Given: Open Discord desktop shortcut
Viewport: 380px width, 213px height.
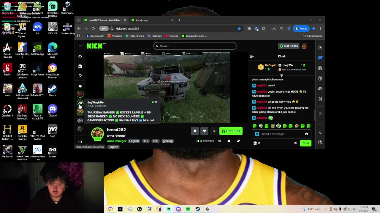Looking at the screenshot, I should click(53, 111).
